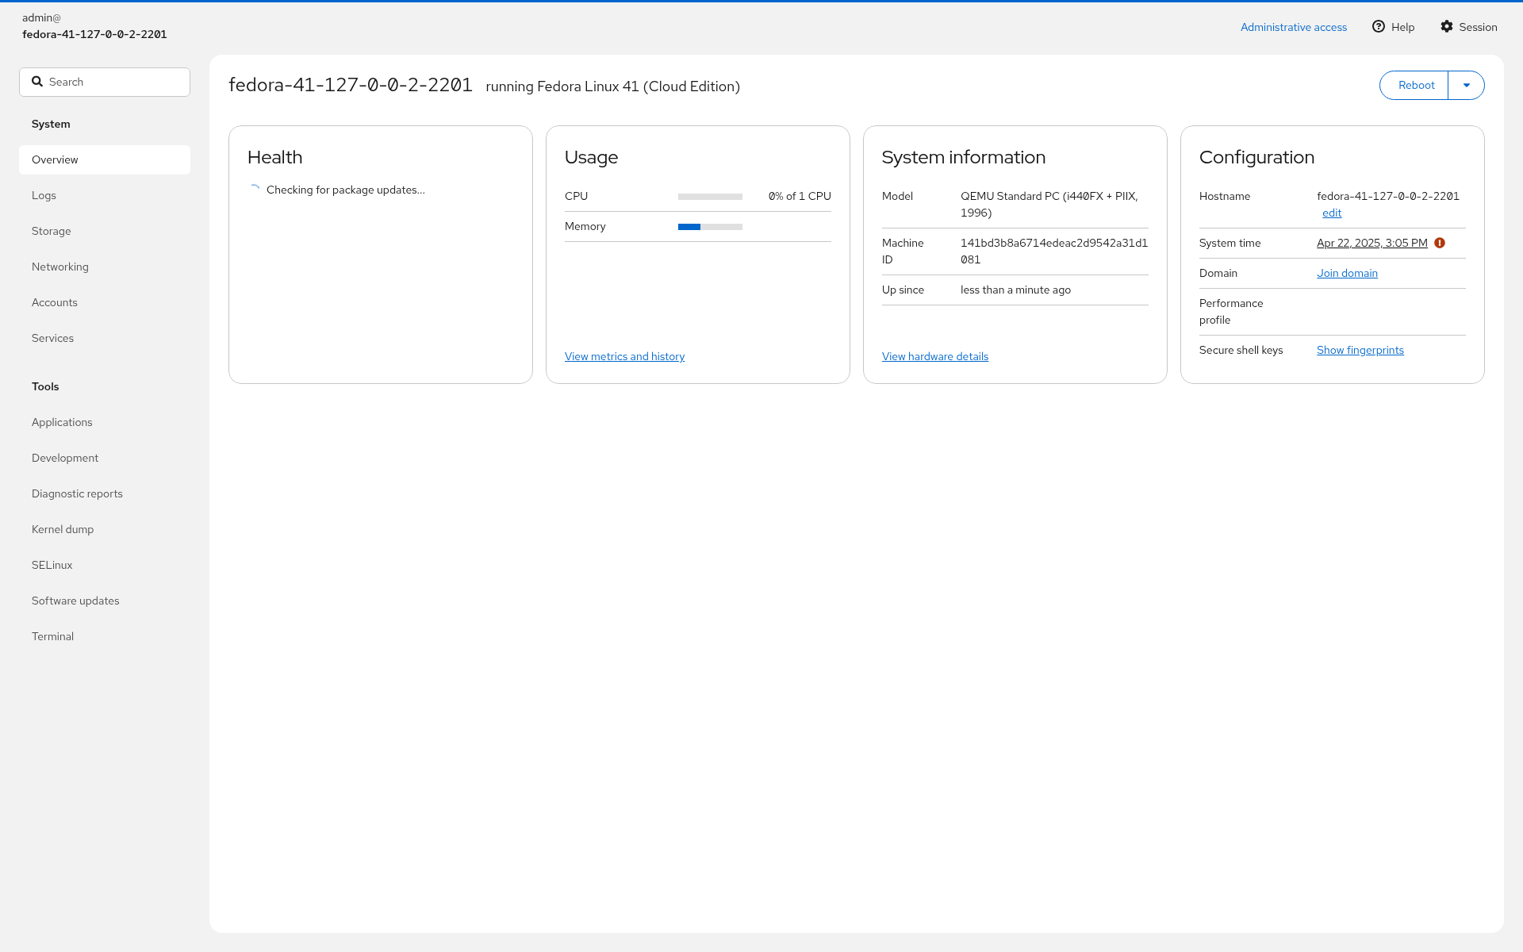1523x952 pixels.
Task: Open the Reboot dropdown arrow
Action: [x=1467, y=85]
